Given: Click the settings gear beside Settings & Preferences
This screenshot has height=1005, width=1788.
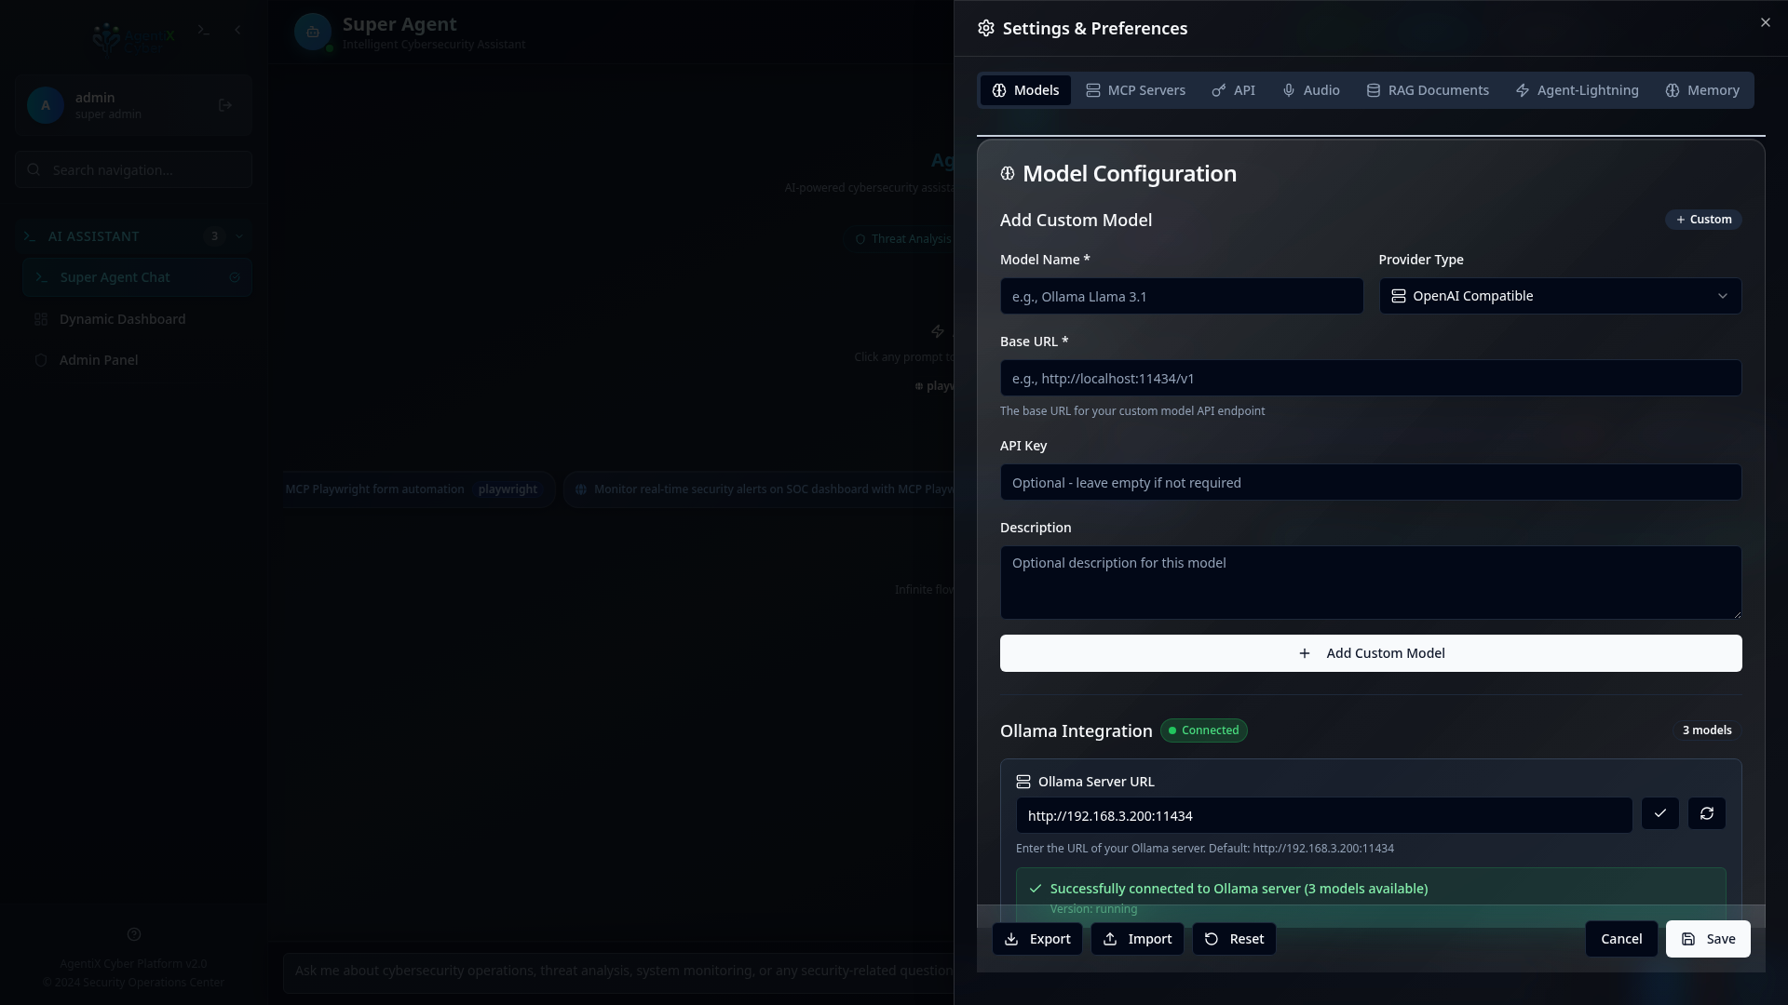Looking at the screenshot, I should point(985,28).
